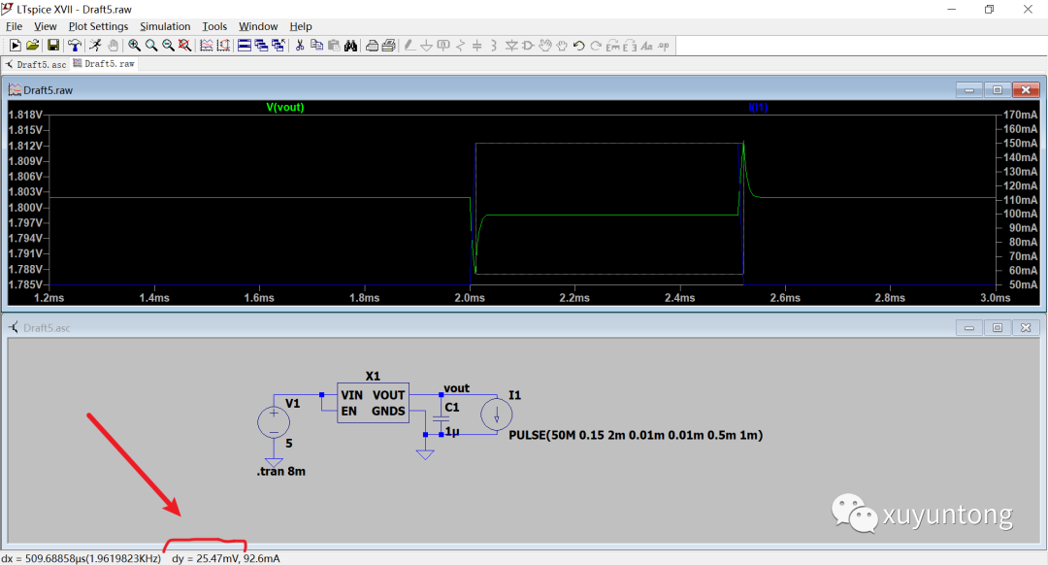Click the V(vout) trace label
This screenshot has width=1048, height=565.
pyautogui.click(x=285, y=108)
